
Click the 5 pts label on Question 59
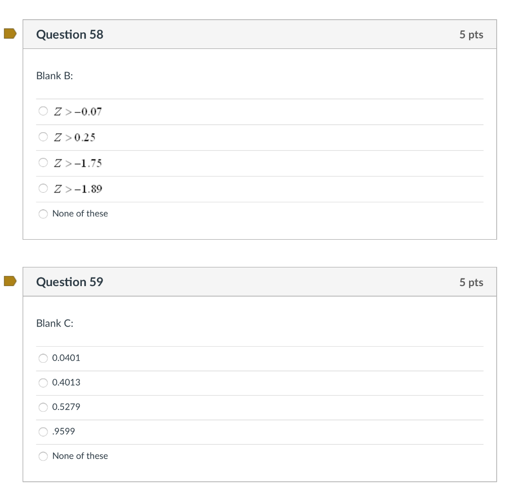tap(471, 282)
